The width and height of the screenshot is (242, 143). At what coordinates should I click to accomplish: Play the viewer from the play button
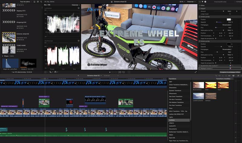tap(110, 72)
